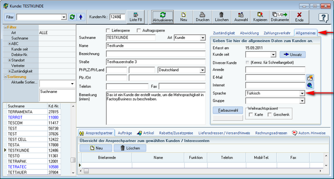This screenshot has width=334, height=179.
Task: Open the Sprache dropdown showing Türkisch
Action: tap(302, 93)
